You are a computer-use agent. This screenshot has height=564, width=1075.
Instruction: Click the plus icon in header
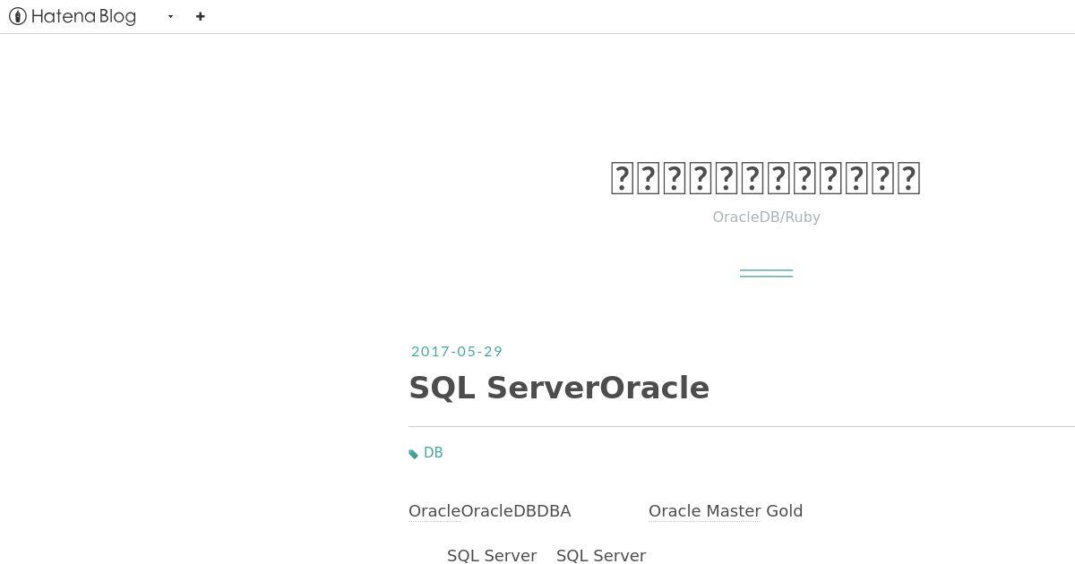200,16
